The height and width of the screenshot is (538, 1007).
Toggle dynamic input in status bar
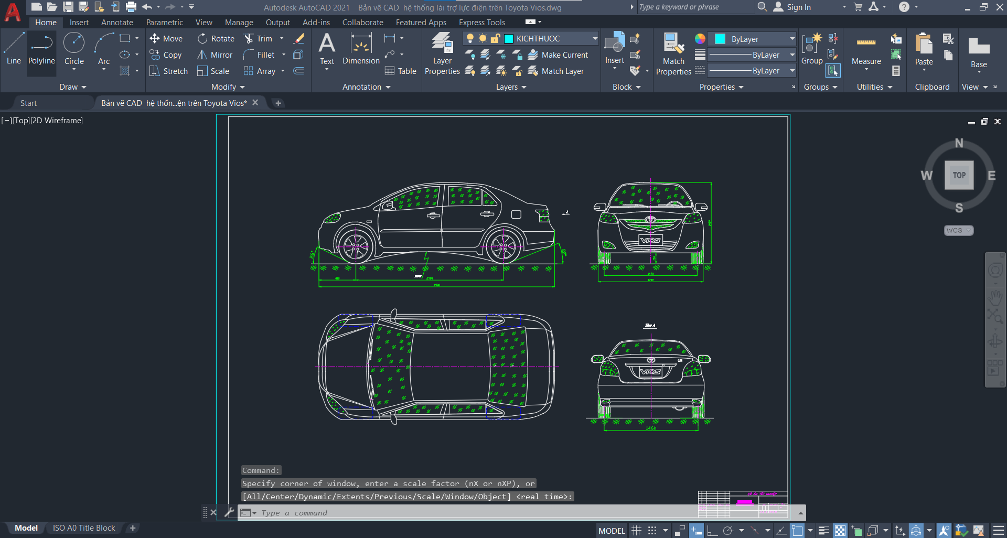tap(697, 531)
